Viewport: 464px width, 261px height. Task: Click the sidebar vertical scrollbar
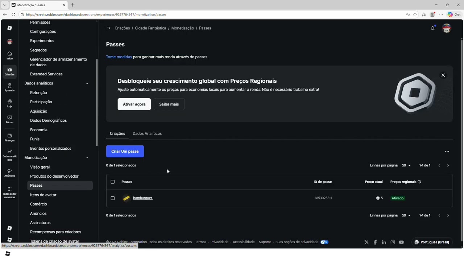(97, 103)
